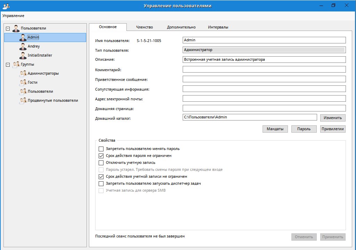Image resolution: width=356 pixels, height=250 pixels.
Task: Click the Домашняя страница field
Action: click(x=264, y=108)
